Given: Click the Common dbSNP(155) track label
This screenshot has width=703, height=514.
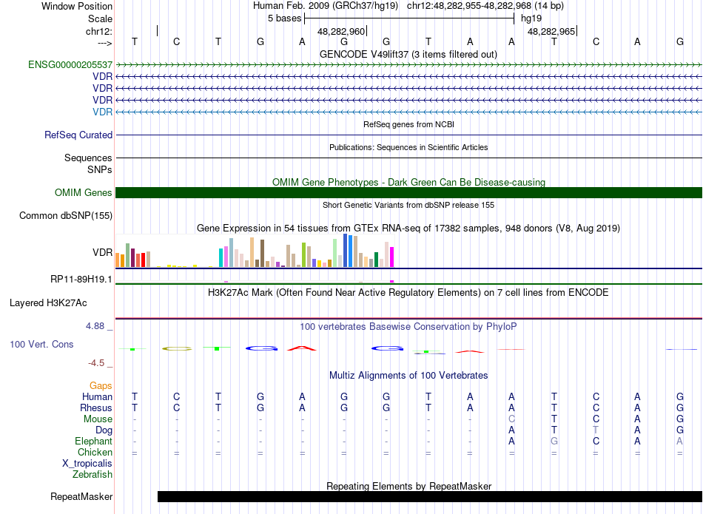Looking at the screenshot, I should click(66, 215).
